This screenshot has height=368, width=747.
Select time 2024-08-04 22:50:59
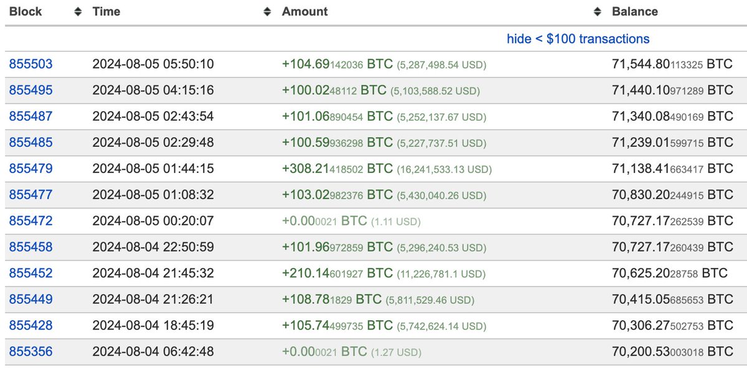click(x=153, y=247)
